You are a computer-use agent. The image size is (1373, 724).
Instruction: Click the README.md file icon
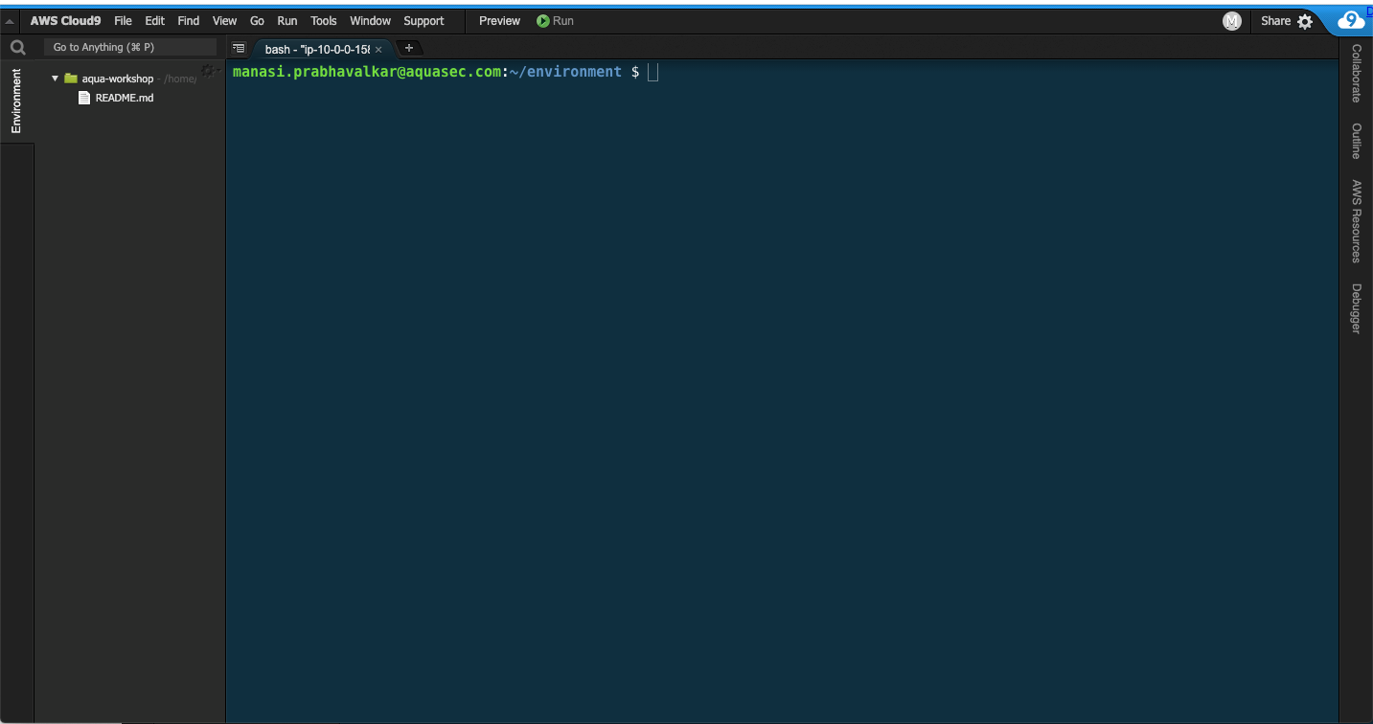(84, 98)
